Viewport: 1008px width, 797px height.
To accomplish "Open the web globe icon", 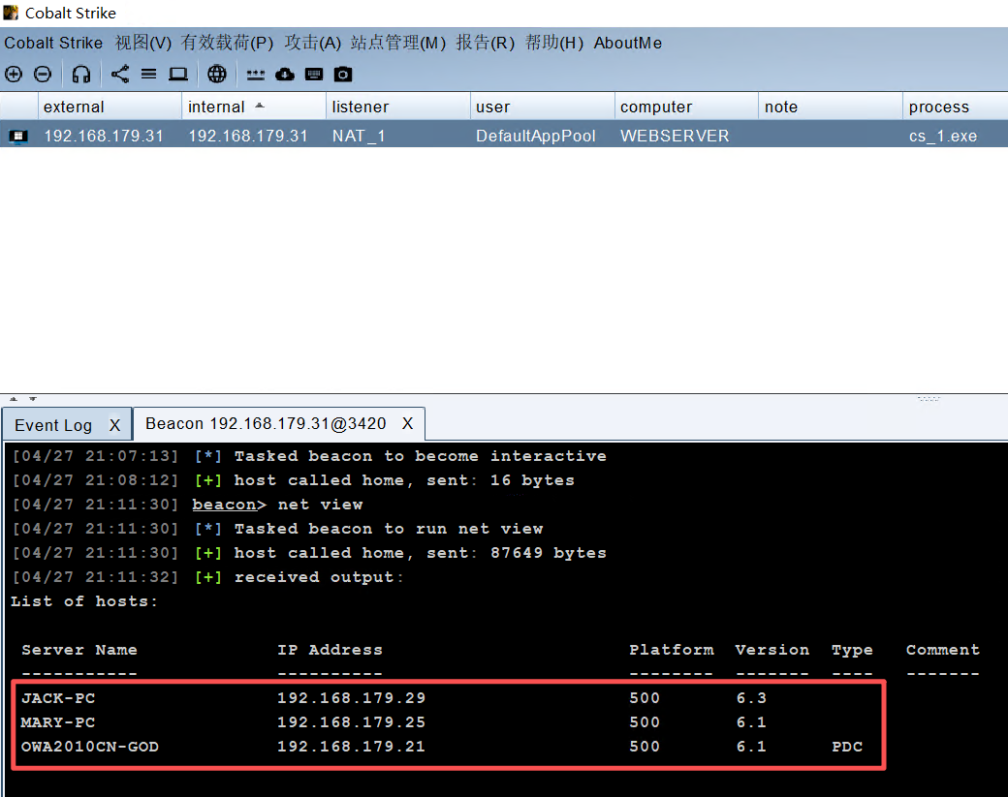I will [217, 75].
